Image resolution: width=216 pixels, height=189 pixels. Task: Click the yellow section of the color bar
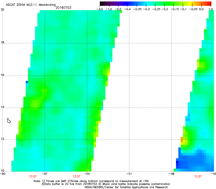point(190,4)
